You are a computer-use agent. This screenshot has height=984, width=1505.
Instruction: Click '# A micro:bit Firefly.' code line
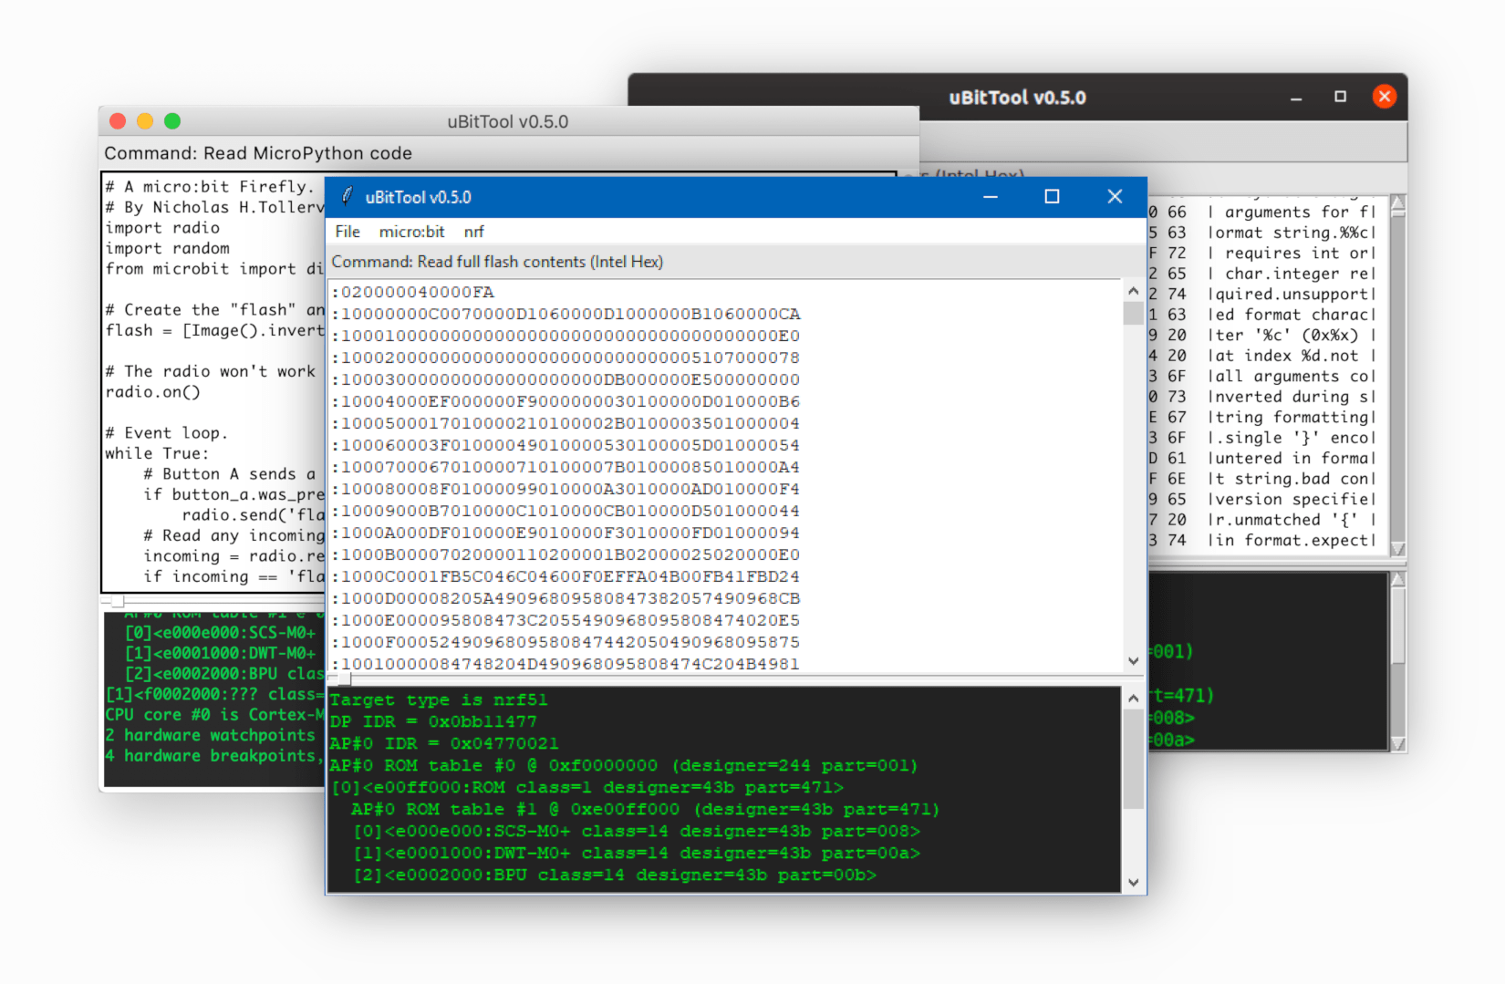point(209,187)
